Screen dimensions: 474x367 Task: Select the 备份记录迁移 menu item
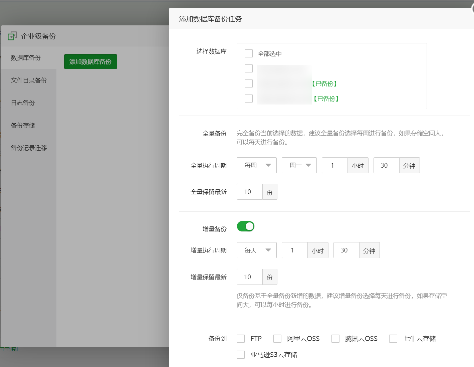pyautogui.click(x=29, y=148)
